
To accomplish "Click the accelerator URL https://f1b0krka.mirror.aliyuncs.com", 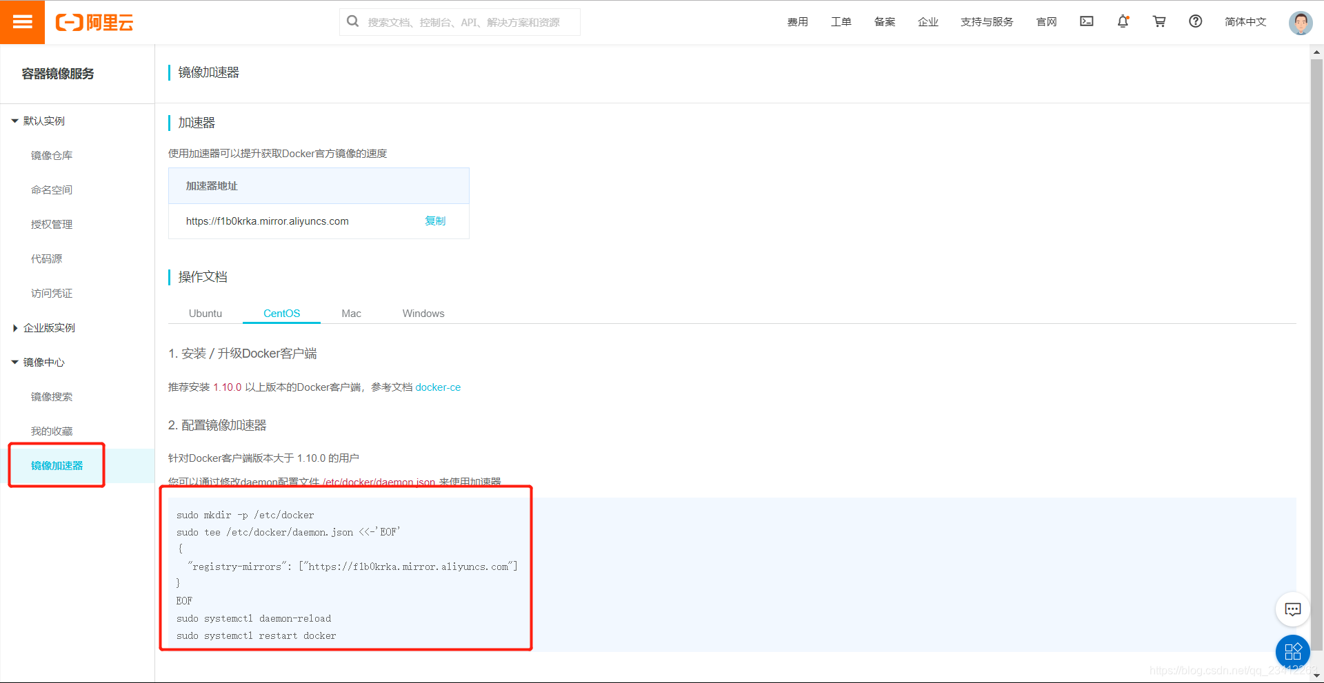I will [x=268, y=221].
